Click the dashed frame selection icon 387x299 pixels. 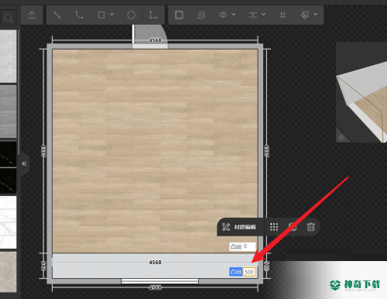click(x=179, y=15)
